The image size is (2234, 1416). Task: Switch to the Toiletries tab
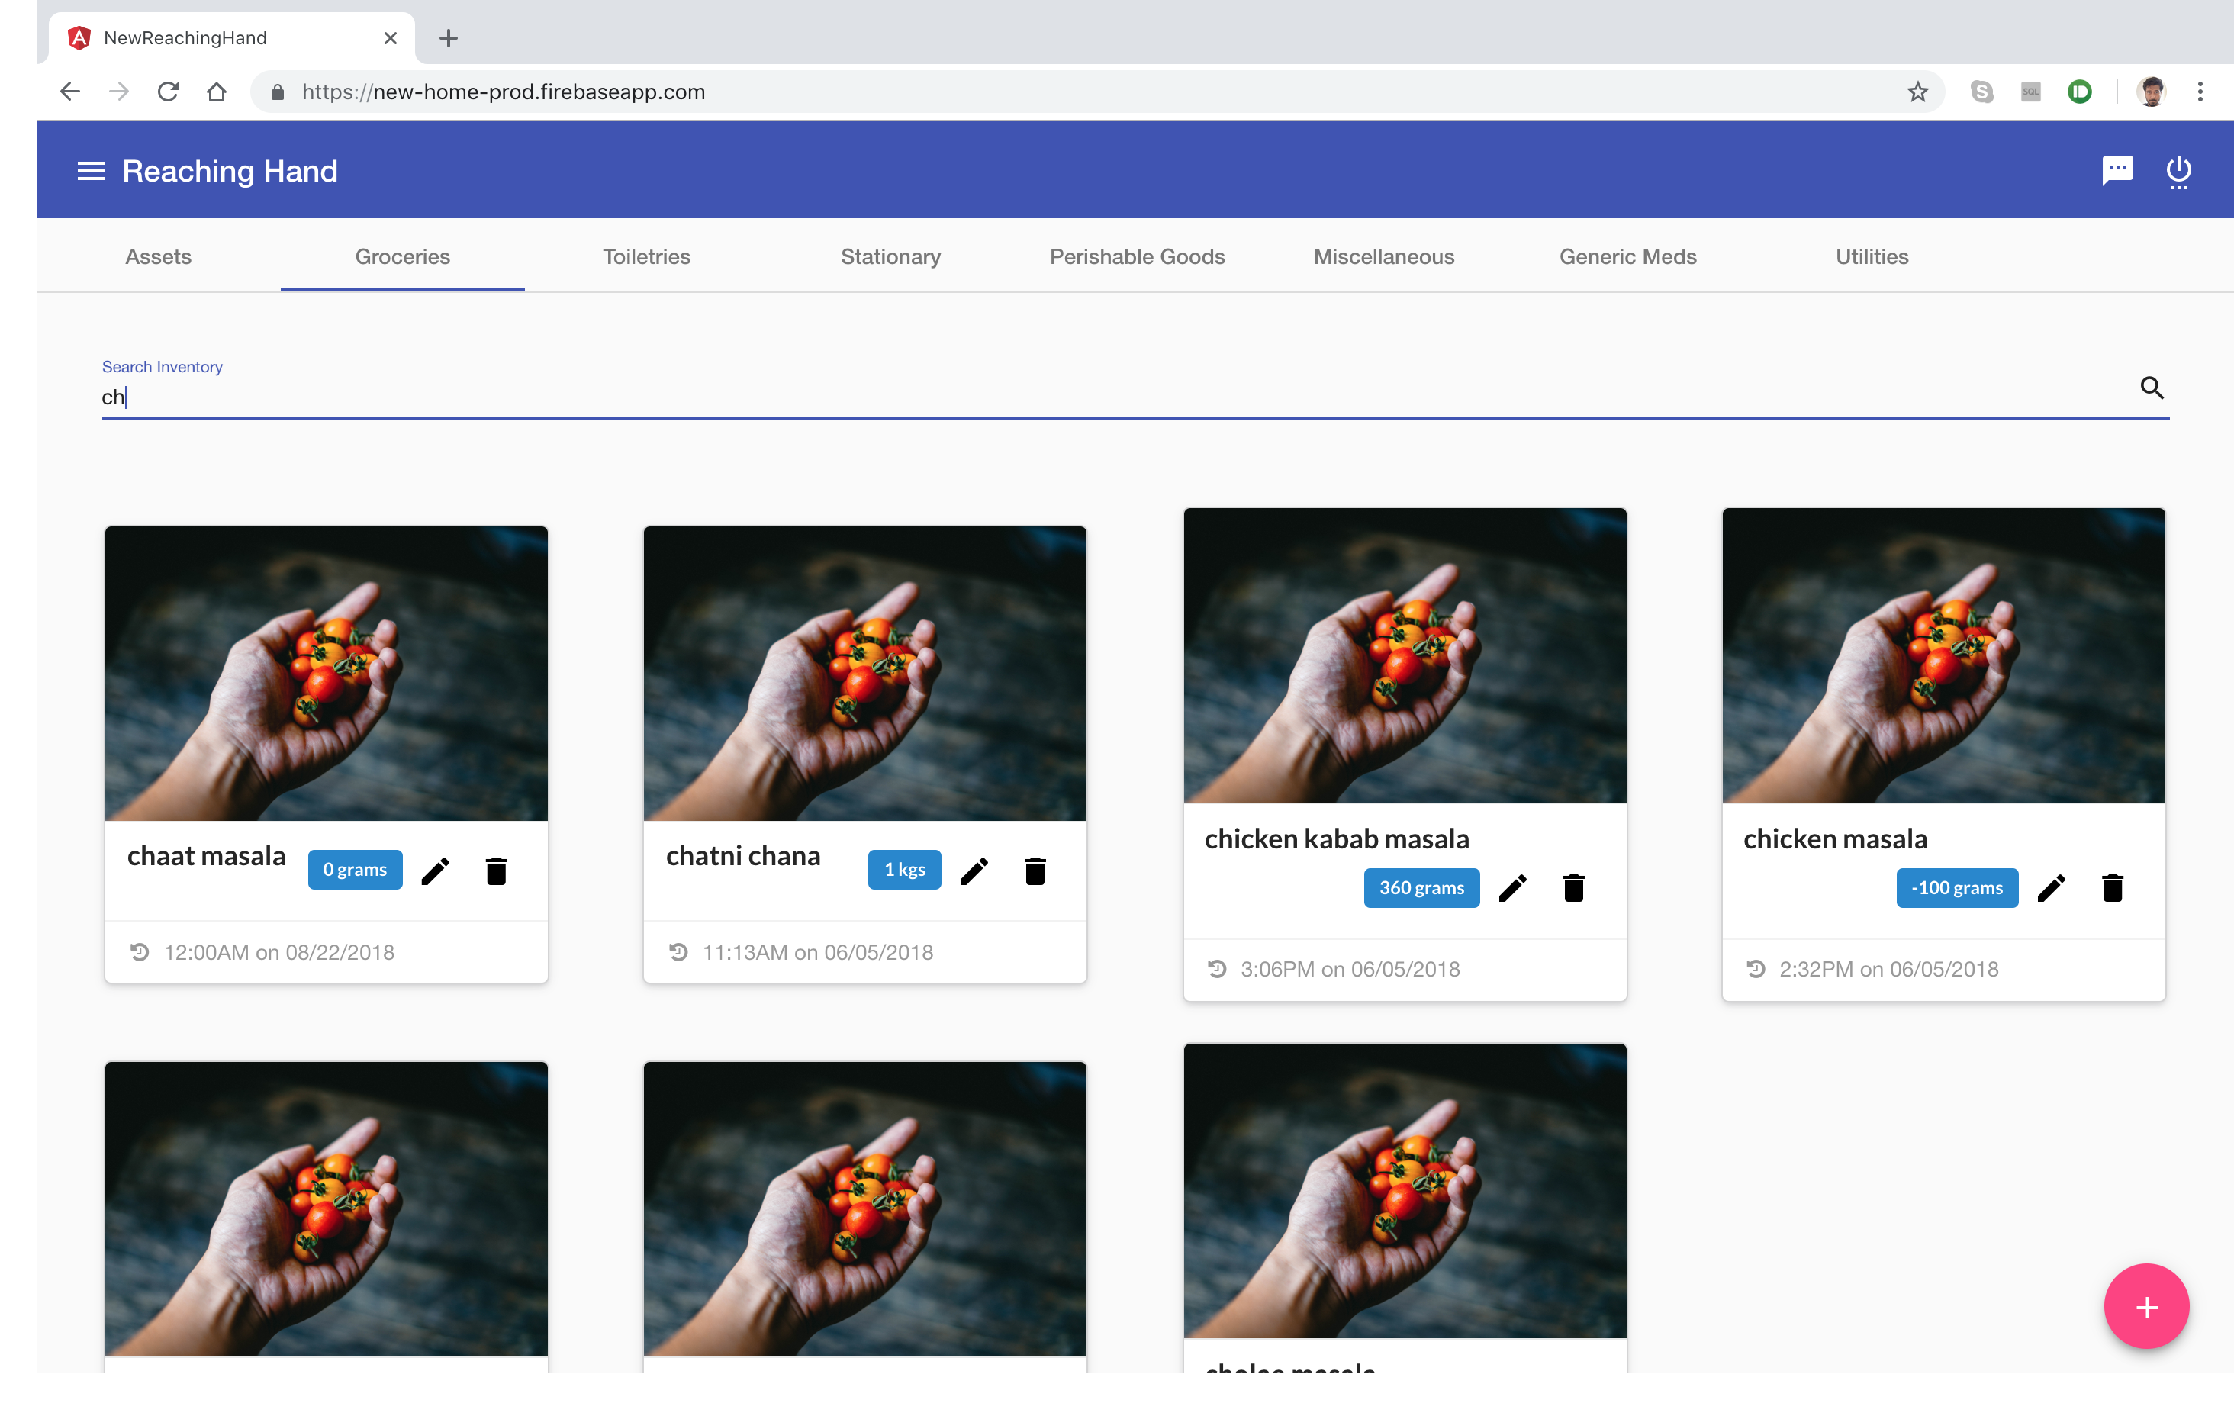(x=647, y=257)
